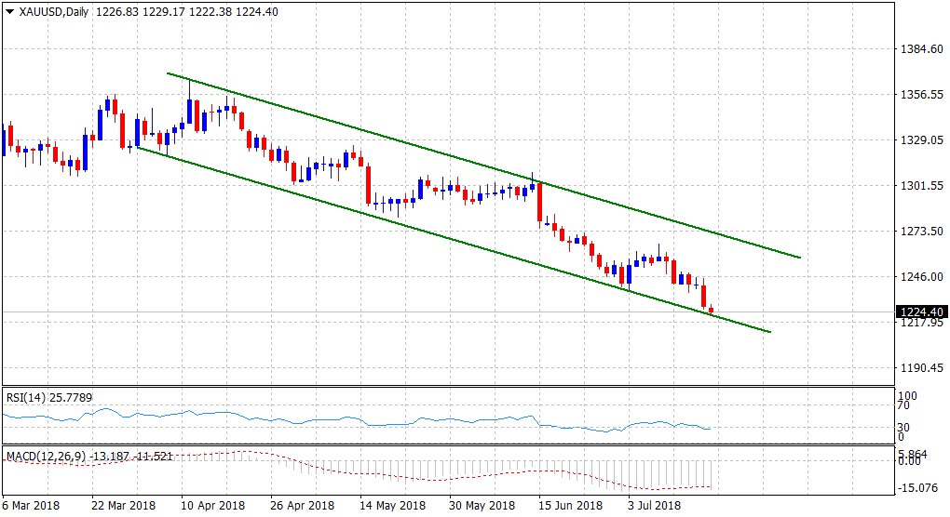Click the last red candlestick near 1224

(712, 311)
